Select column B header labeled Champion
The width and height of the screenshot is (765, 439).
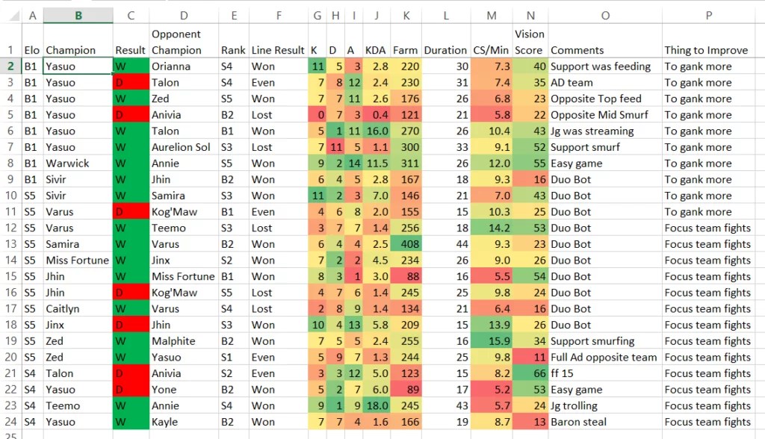tap(78, 15)
